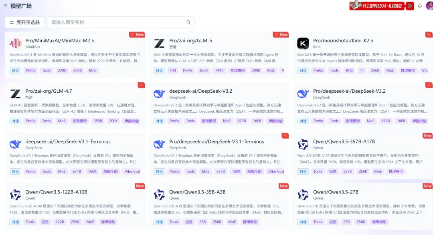Click the New badge on Qwen3.5-397B-A17B card

[x=427, y=135]
